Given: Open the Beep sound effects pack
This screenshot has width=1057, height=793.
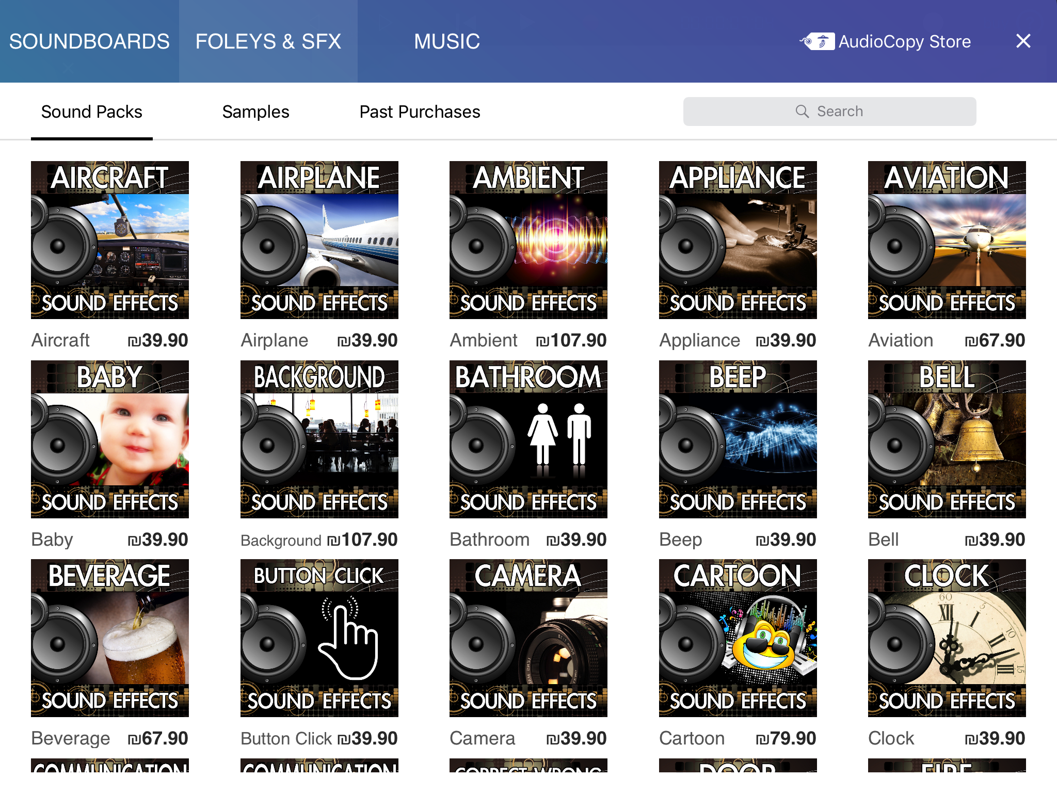Looking at the screenshot, I should click(738, 439).
